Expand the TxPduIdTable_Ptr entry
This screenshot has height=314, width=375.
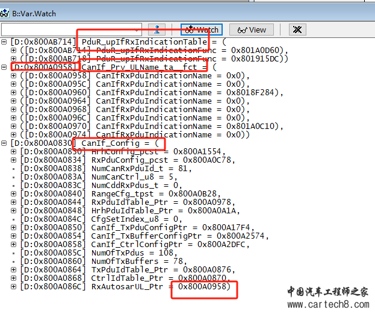tap(14, 269)
